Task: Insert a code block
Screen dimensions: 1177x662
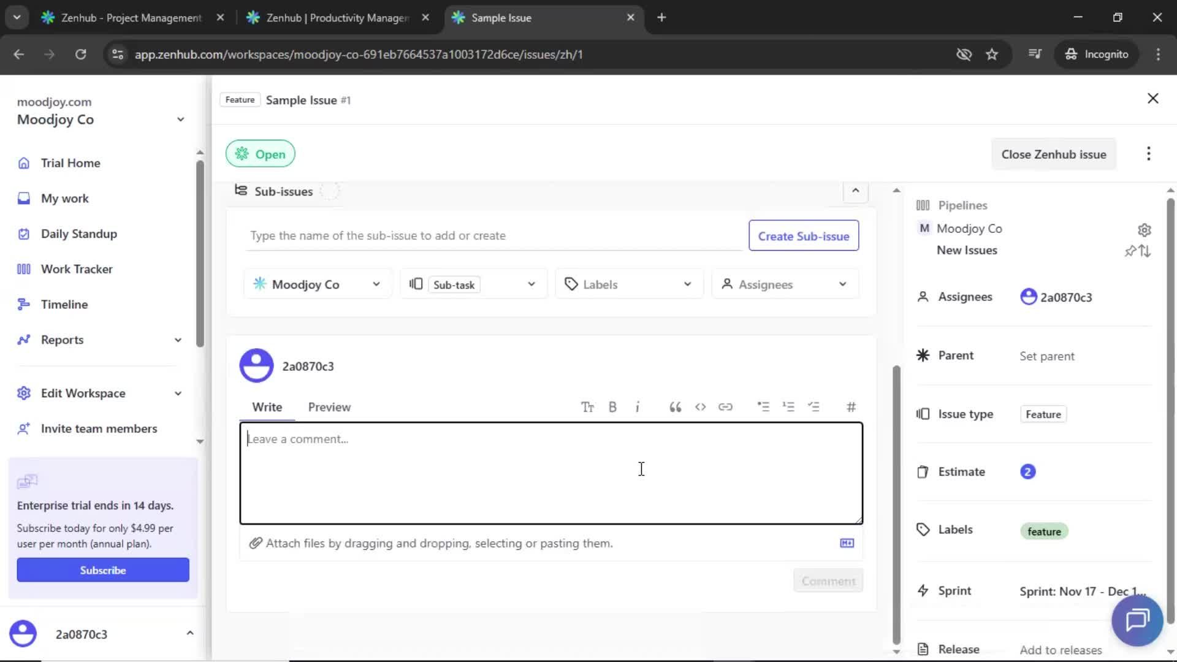Action: point(701,406)
